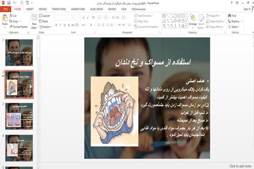
Task: Open the Shape Fill dropdown
Action: click(x=213, y=16)
